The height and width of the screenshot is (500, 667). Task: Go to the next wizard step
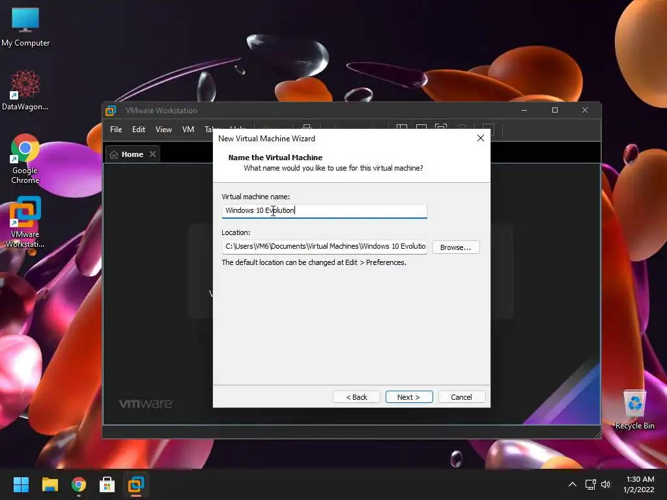409,396
